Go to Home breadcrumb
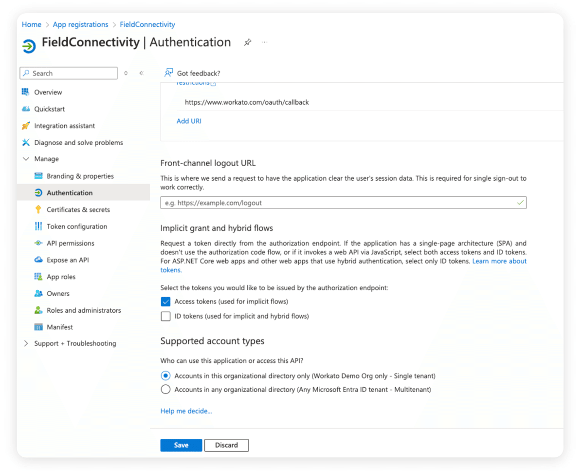This screenshot has height=471, width=584. (31, 24)
